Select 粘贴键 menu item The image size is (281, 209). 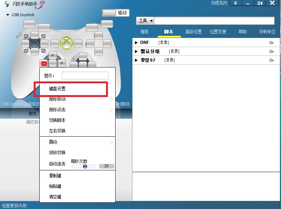coord(55,186)
